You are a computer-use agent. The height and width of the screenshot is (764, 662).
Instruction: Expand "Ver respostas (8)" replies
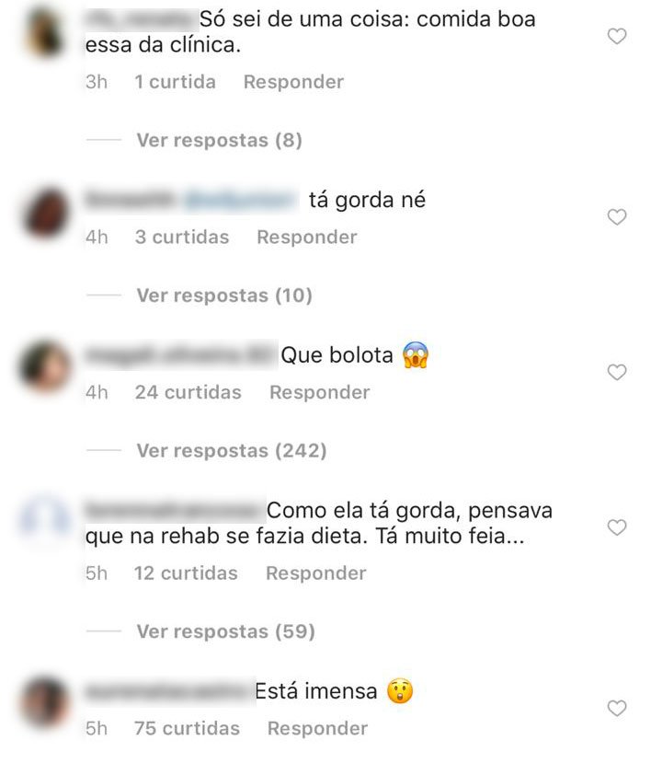(219, 140)
